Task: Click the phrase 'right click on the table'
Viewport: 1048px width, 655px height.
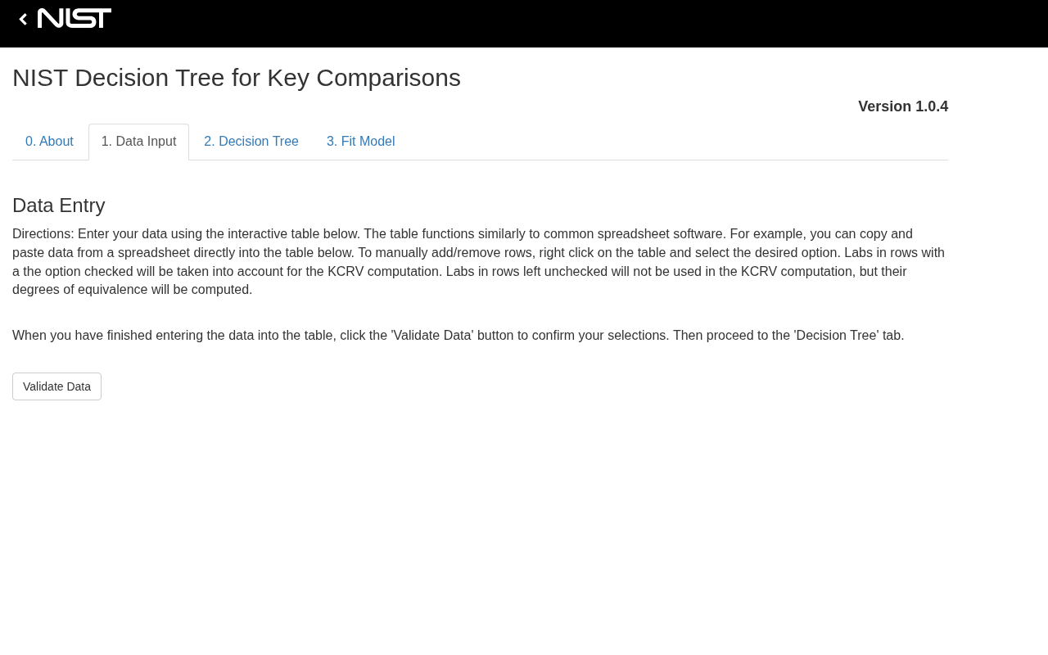Action: [602, 253]
